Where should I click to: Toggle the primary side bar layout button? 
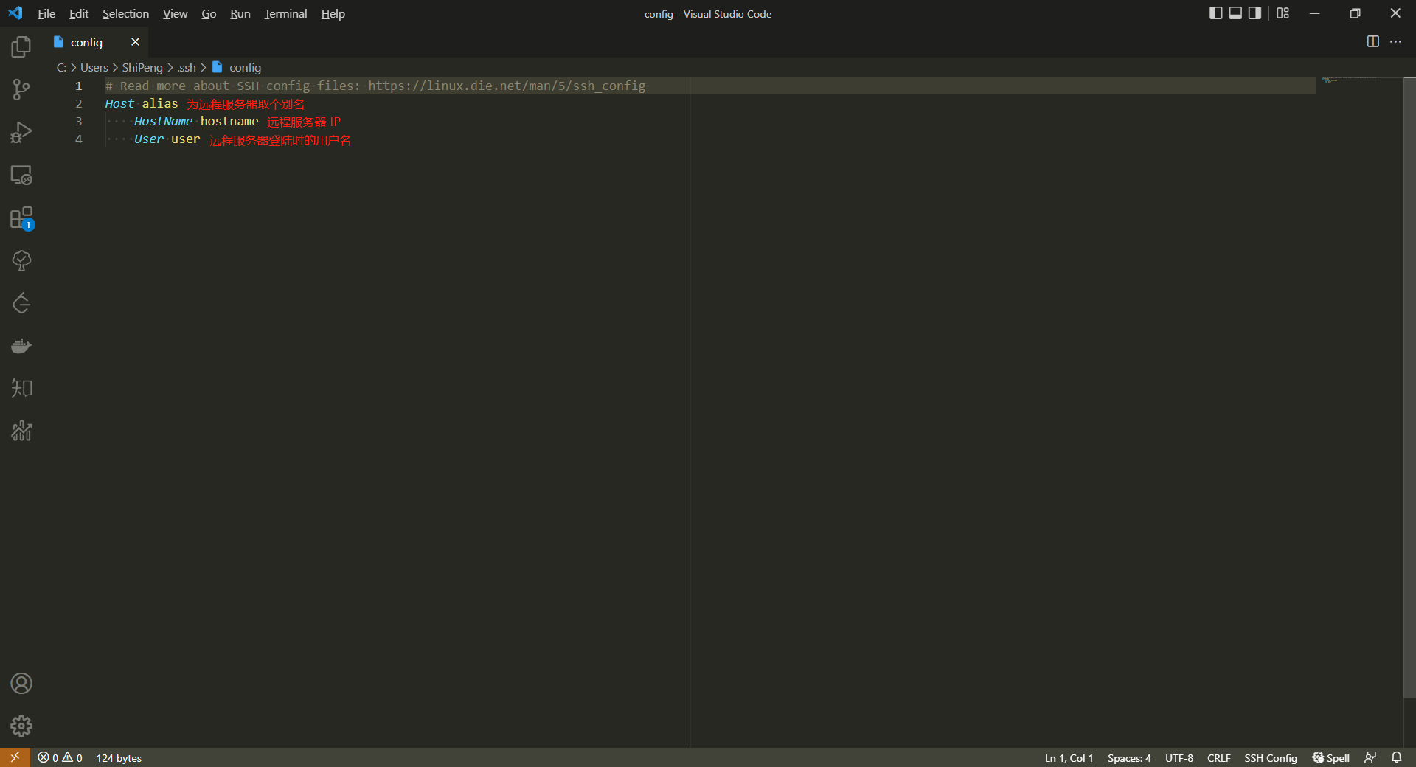[x=1215, y=13]
